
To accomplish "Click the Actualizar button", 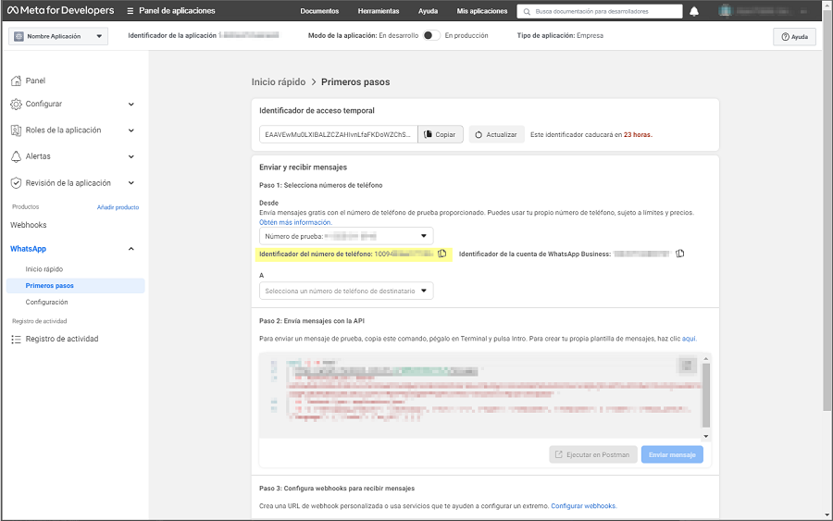I will tap(496, 134).
